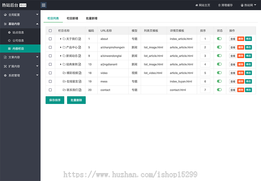Click the folder icon of 产品中心 row
Screen dimensions: 261x181
point(64,47)
